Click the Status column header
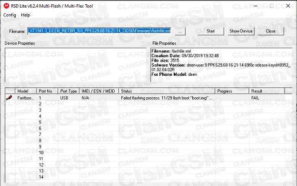 (x=167, y=91)
